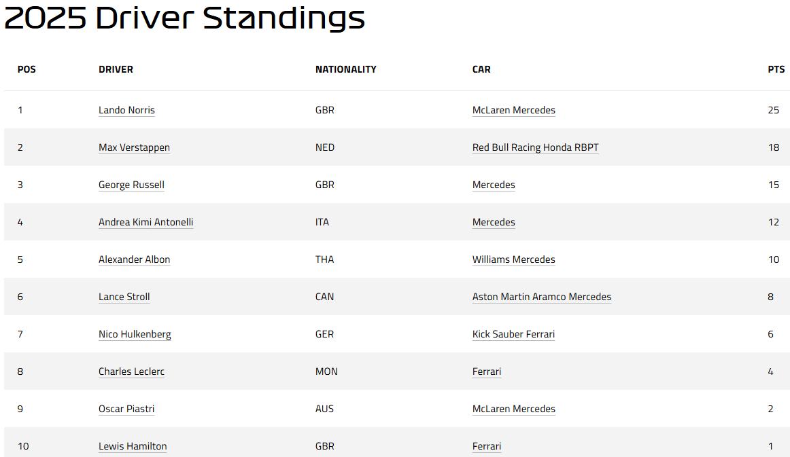Select the DRIVER column header
The width and height of the screenshot is (790, 457).
tap(116, 69)
